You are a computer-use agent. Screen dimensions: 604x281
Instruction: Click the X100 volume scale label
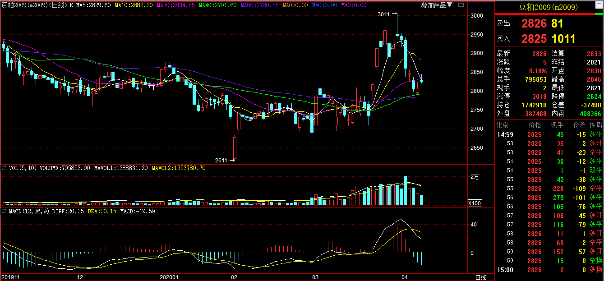[475, 203]
